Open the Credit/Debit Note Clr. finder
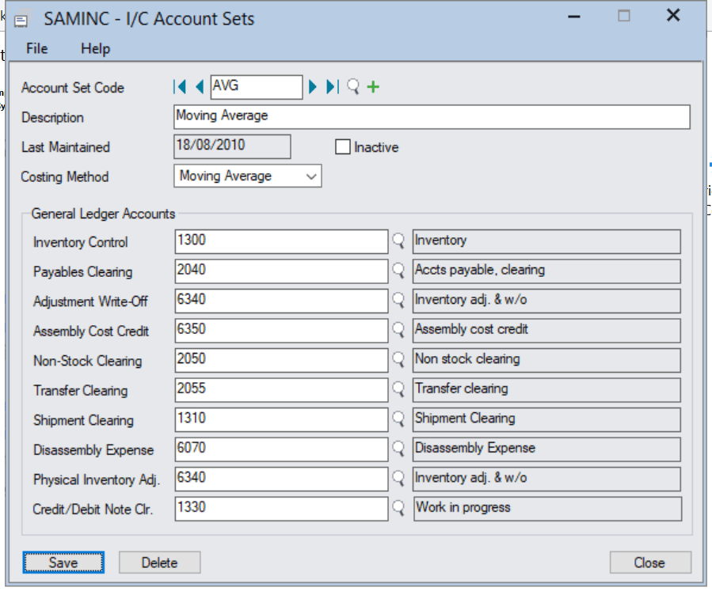 pyautogui.click(x=398, y=509)
